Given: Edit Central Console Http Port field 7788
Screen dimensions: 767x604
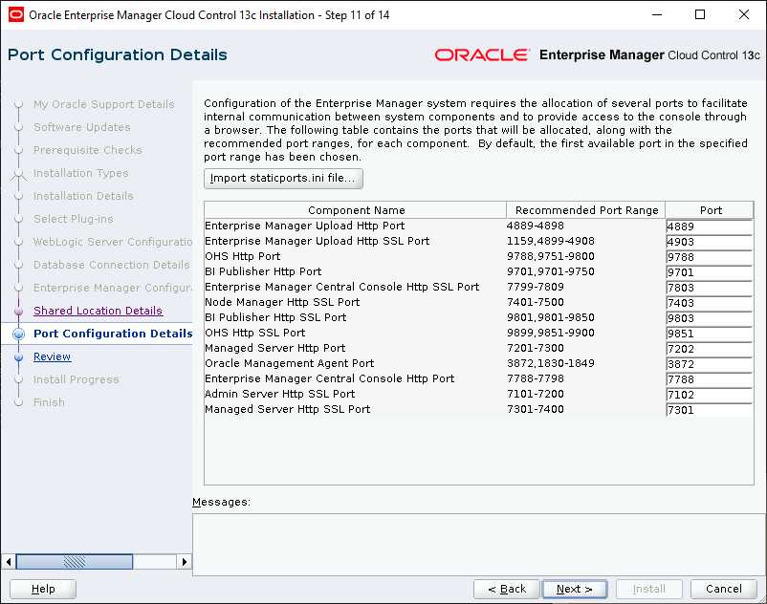Looking at the screenshot, I should (x=709, y=379).
